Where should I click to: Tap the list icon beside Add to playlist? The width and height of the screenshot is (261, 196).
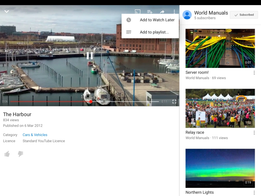tap(129, 32)
